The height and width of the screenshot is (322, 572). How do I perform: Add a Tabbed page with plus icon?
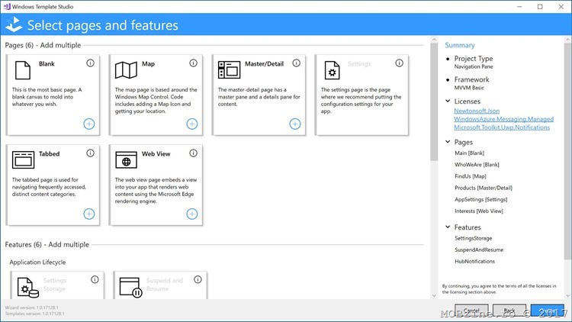point(89,214)
